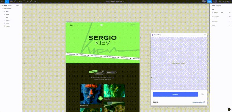
Task: Expand the Present options dropdown arrow
Action: (225, 1)
